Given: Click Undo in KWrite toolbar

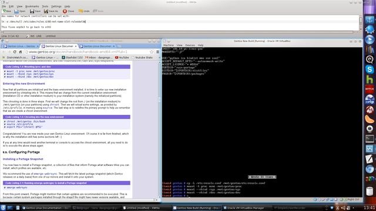Looking at the screenshot, I should pyautogui.click(x=84, y=11).
